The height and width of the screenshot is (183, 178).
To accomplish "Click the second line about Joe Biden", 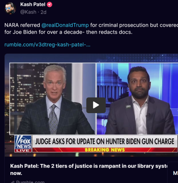I will point(68,32).
